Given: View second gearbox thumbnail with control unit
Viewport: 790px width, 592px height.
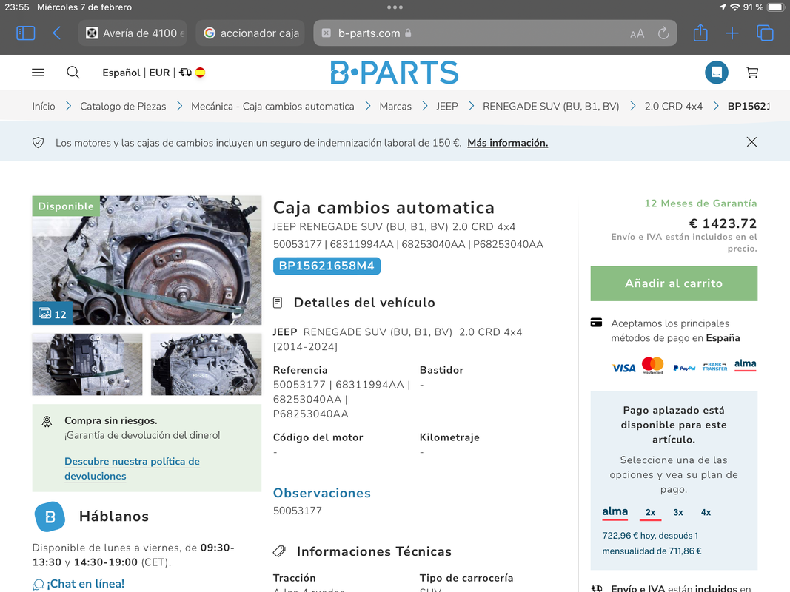Looking at the screenshot, I should tap(87, 365).
